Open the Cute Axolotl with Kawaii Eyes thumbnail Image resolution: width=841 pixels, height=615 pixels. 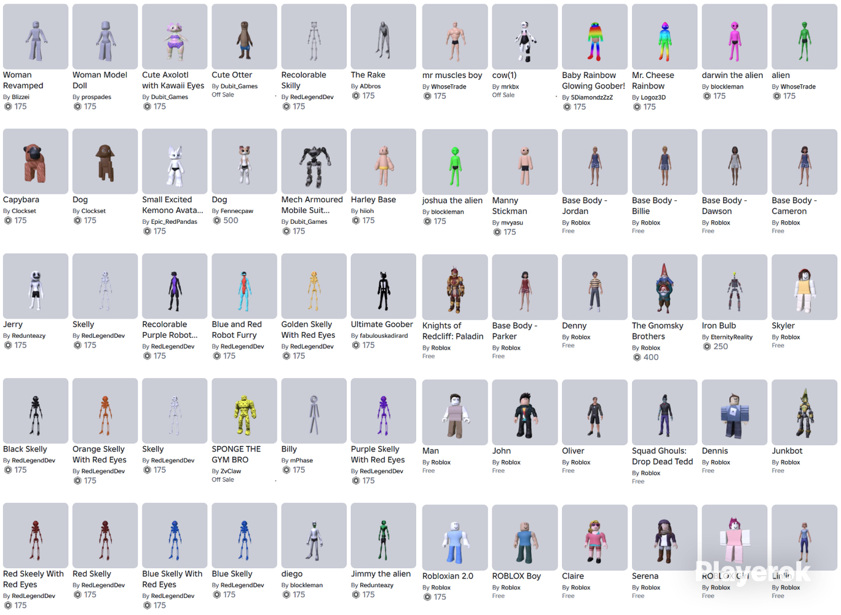click(175, 36)
